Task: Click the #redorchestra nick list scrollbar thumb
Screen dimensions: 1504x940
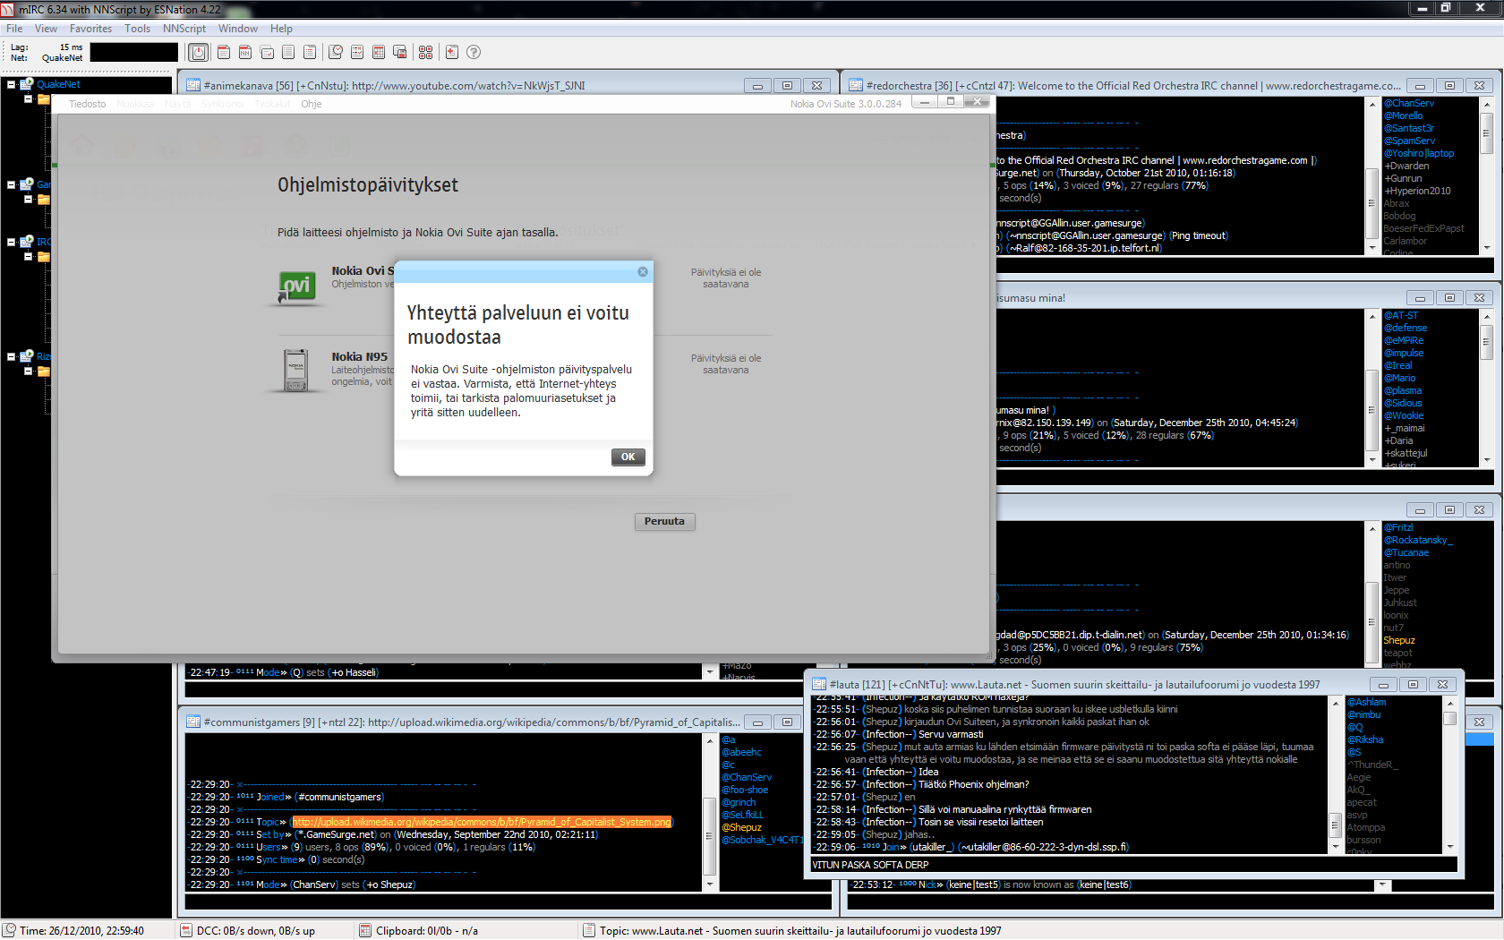Action: (1486, 132)
